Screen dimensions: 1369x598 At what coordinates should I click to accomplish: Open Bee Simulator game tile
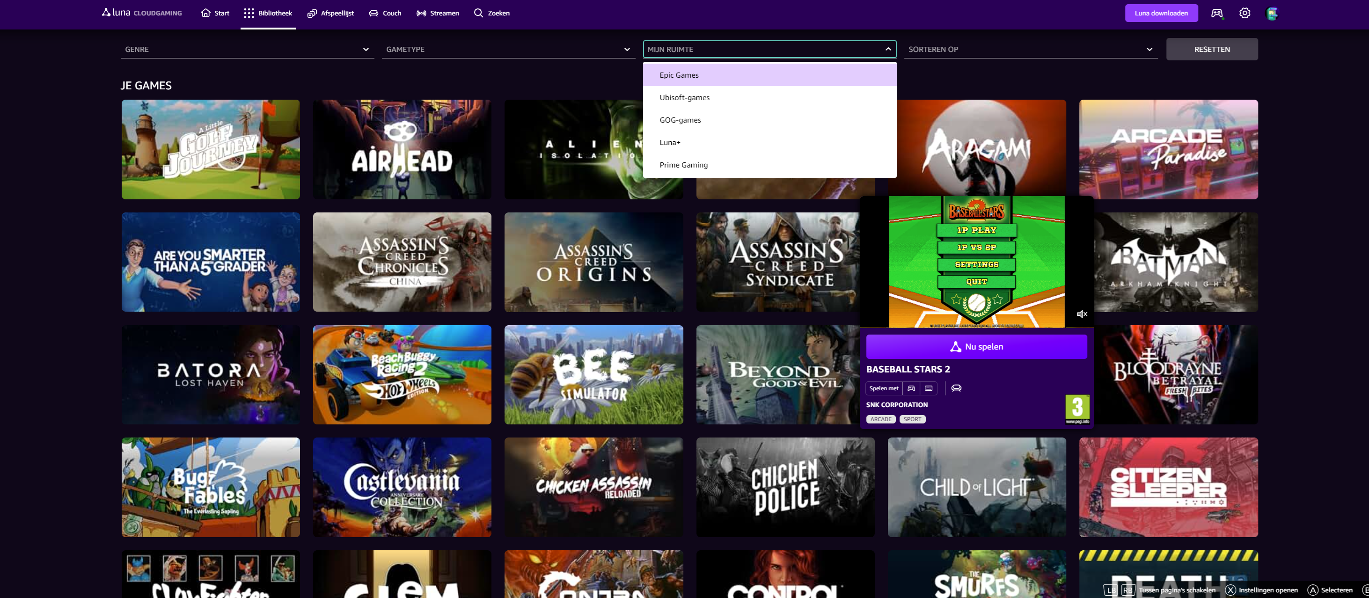(x=593, y=374)
